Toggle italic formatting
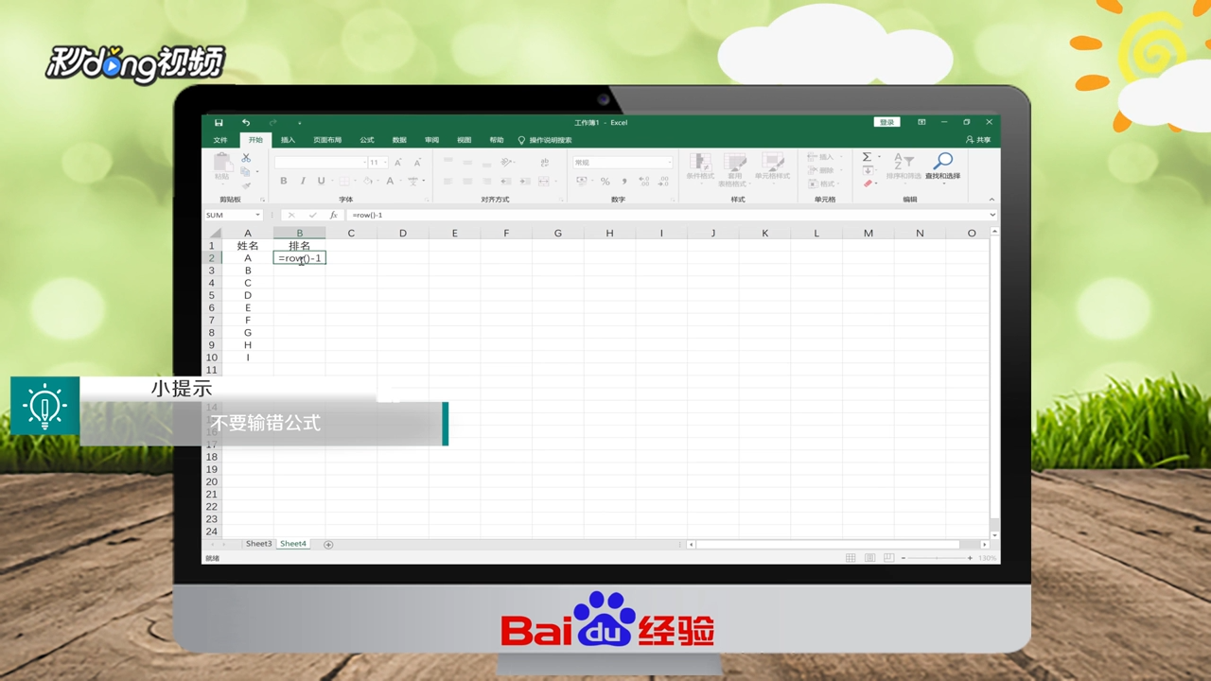Screen dimensions: 1211x681 point(304,181)
